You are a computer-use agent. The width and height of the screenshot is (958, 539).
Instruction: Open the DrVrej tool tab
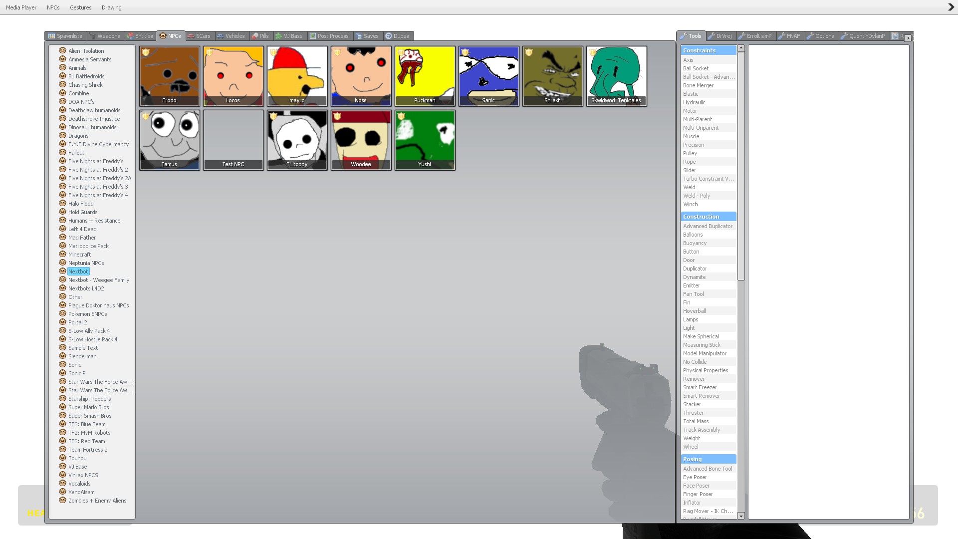pyautogui.click(x=720, y=36)
